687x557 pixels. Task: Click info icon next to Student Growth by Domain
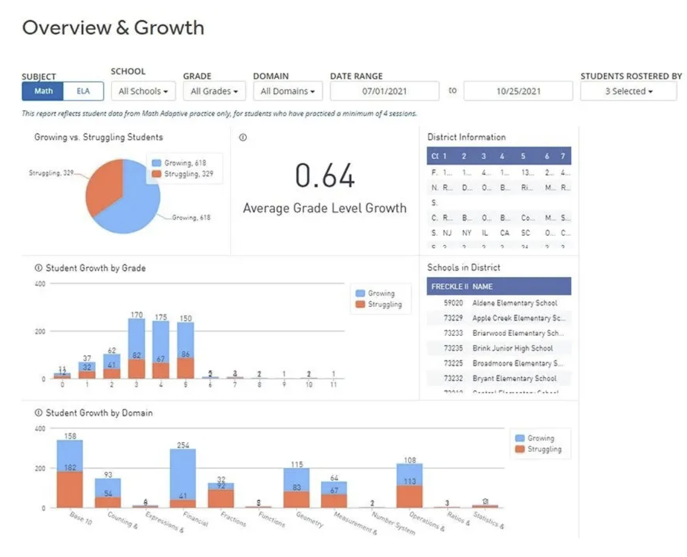38,412
